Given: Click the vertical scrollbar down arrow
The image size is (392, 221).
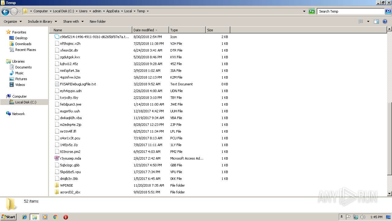Looking at the screenshot, I should [389, 194].
